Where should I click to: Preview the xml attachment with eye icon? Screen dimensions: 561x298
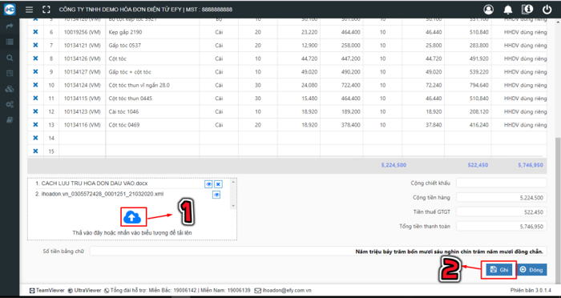pos(216,195)
